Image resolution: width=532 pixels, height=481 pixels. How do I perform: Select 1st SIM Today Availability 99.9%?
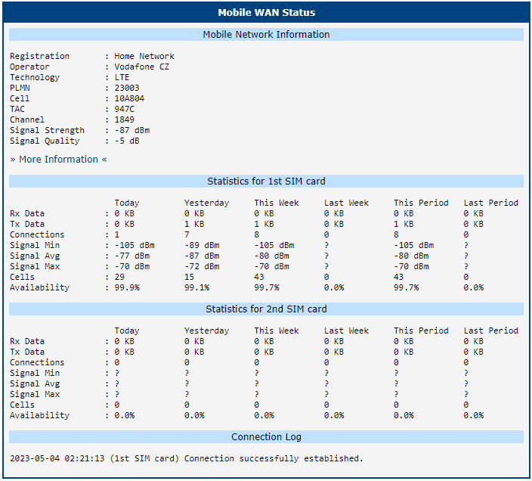tap(127, 287)
